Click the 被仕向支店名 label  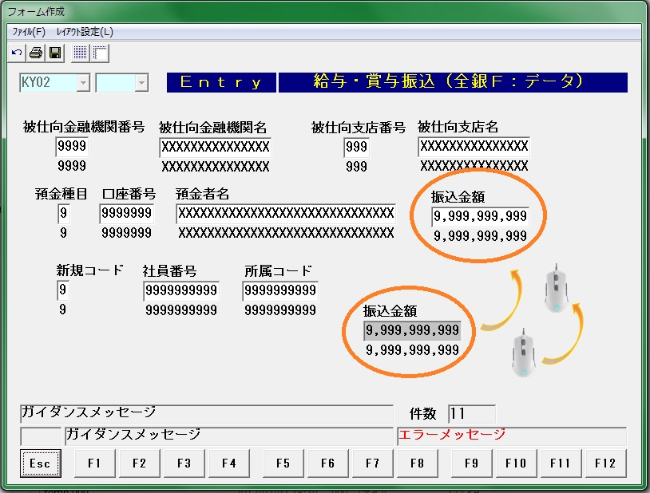click(x=458, y=127)
